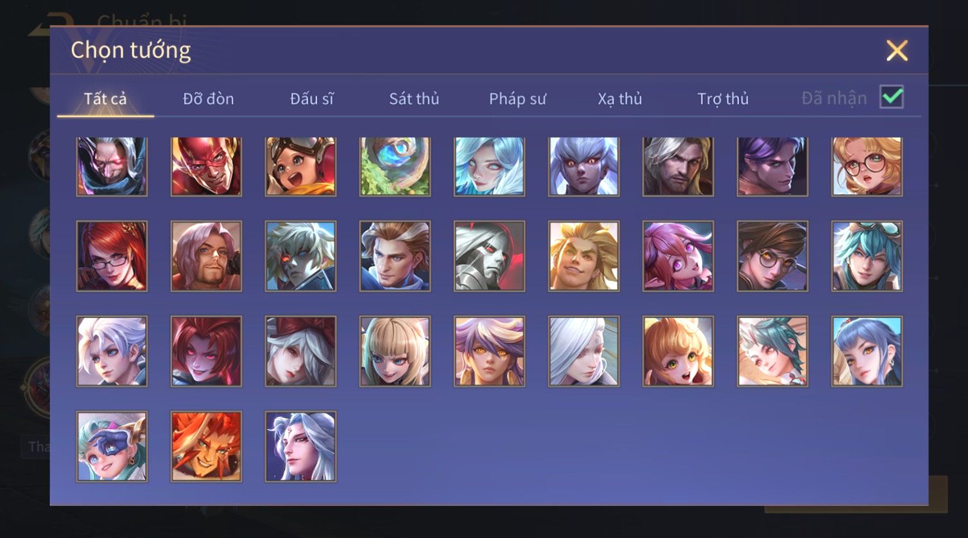Image resolution: width=968 pixels, height=538 pixels.
Task: Close the Chọn tướng dialog
Action: click(x=897, y=50)
